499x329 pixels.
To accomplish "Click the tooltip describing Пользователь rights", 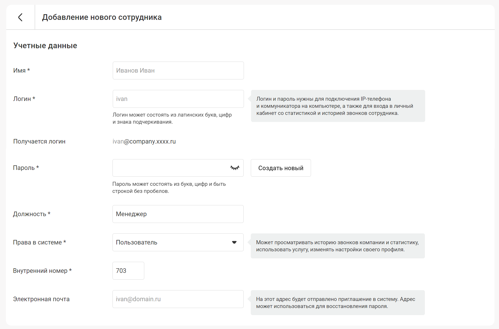I will point(338,246).
